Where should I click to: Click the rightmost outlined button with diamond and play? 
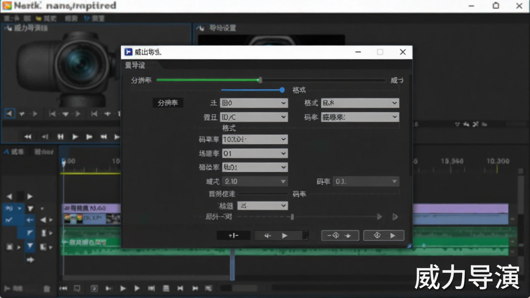[384, 235]
